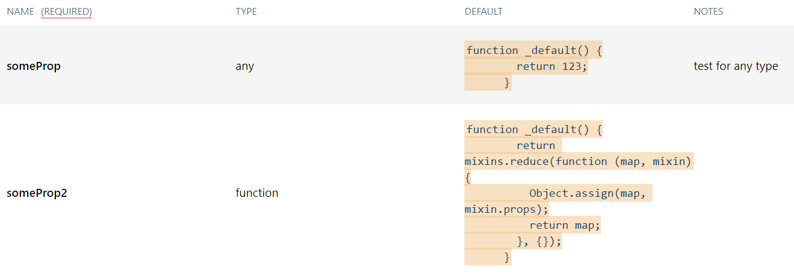The width and height of the screenshot is (794, 279).
Task: Click the closing brace of someProp's default
Action: pyautogui.click(x=507, y=82)
